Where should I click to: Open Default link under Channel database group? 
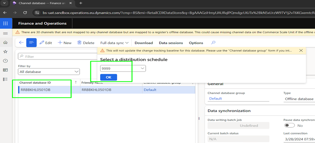tap(216, 99)
